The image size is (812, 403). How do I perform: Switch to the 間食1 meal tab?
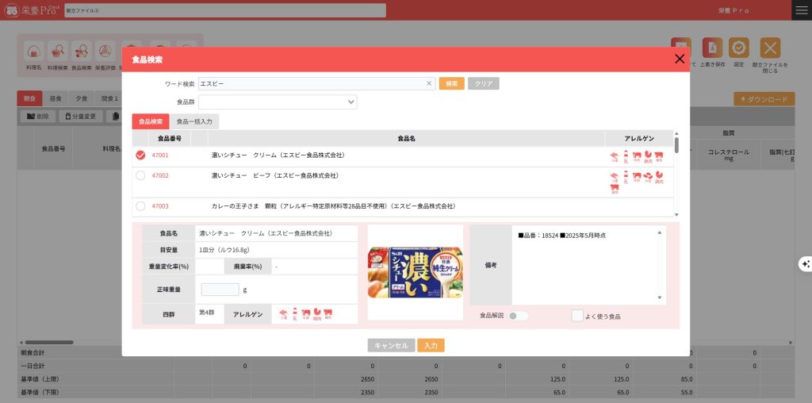(109, 98)
